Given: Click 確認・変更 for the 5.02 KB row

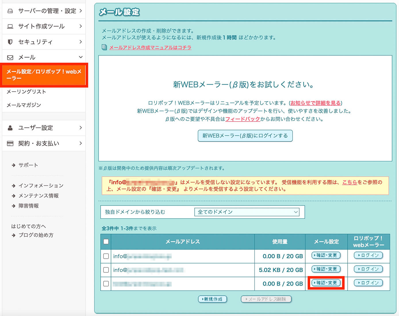Looking at the screenshot, I should [326, 269].
